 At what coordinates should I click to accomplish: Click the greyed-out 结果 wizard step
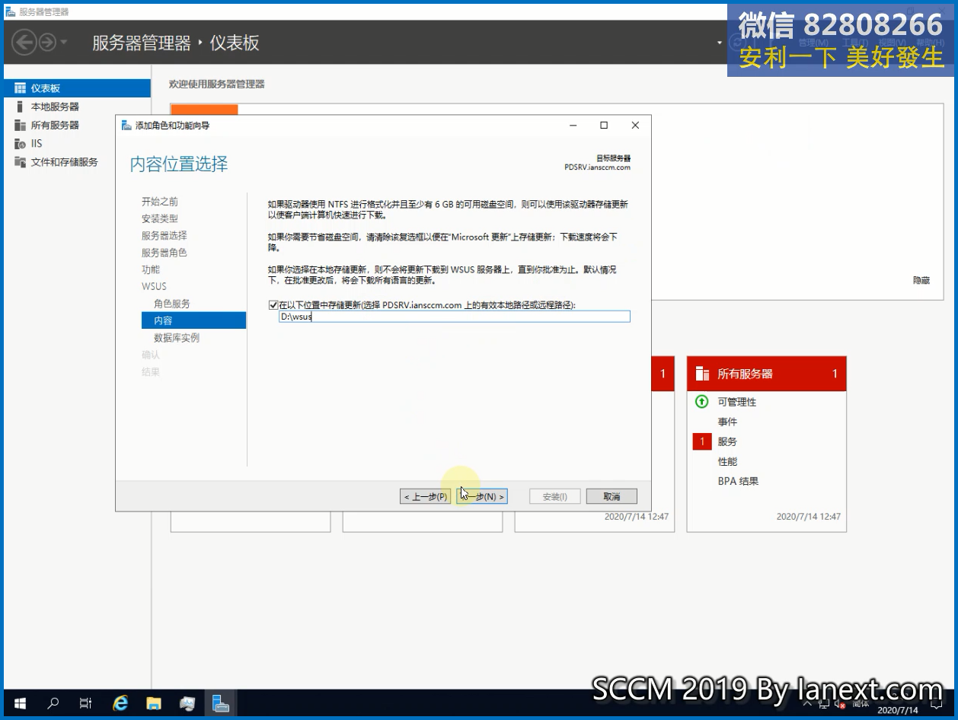click(151, 371)
